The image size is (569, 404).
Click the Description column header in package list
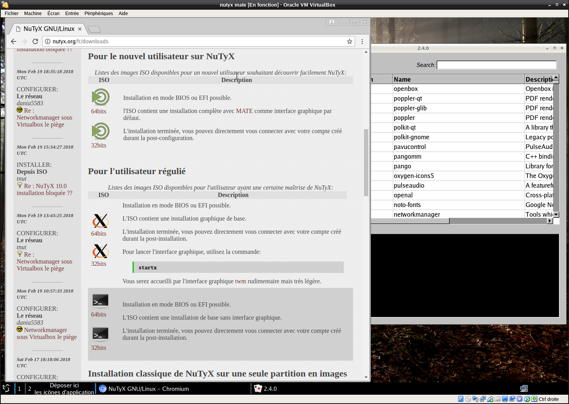coord(539,79)
